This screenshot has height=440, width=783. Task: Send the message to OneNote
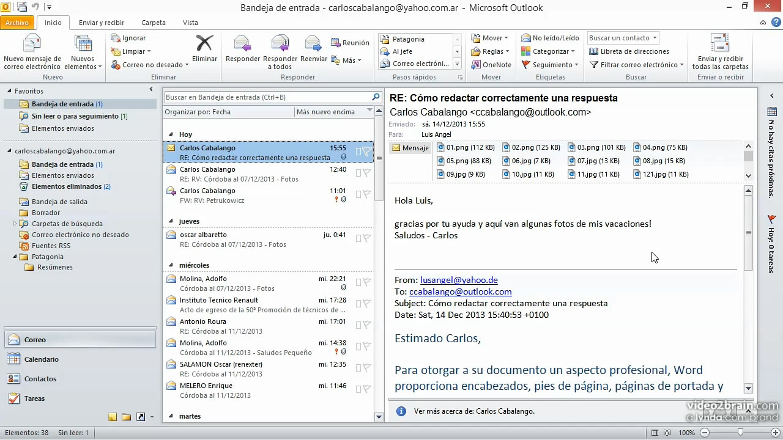pos(491,65)
